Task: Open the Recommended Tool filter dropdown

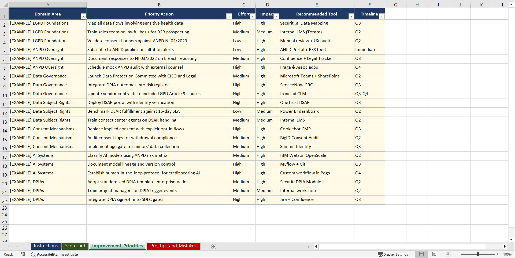Action: 351,16
